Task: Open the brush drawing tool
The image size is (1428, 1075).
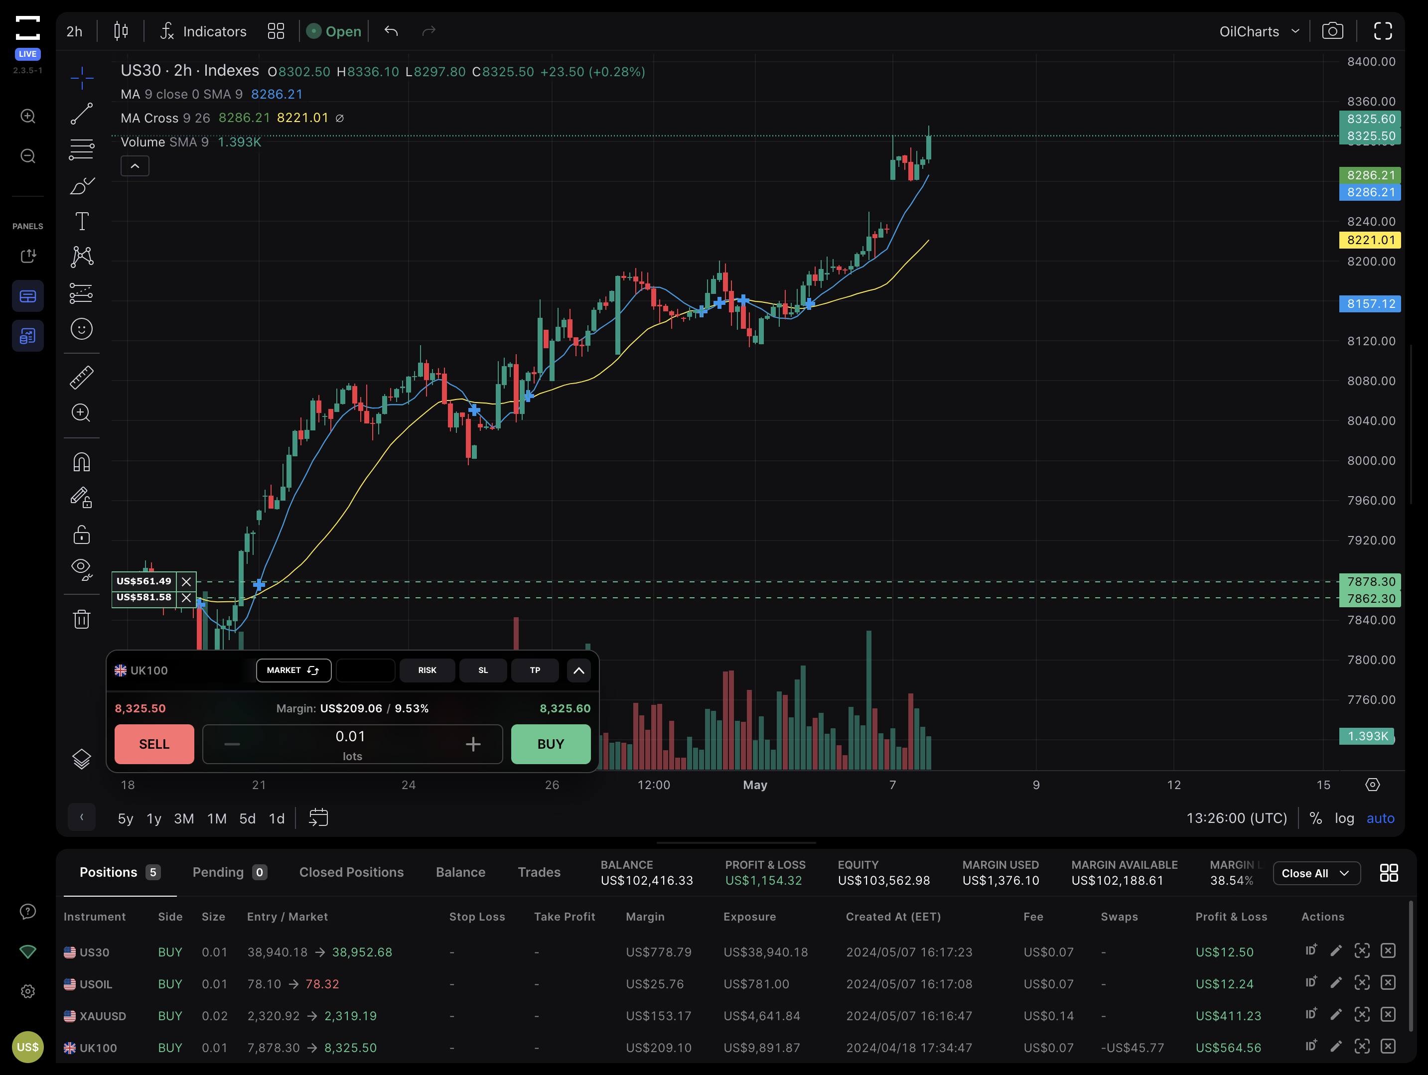Action: click(x=81, y=185)
